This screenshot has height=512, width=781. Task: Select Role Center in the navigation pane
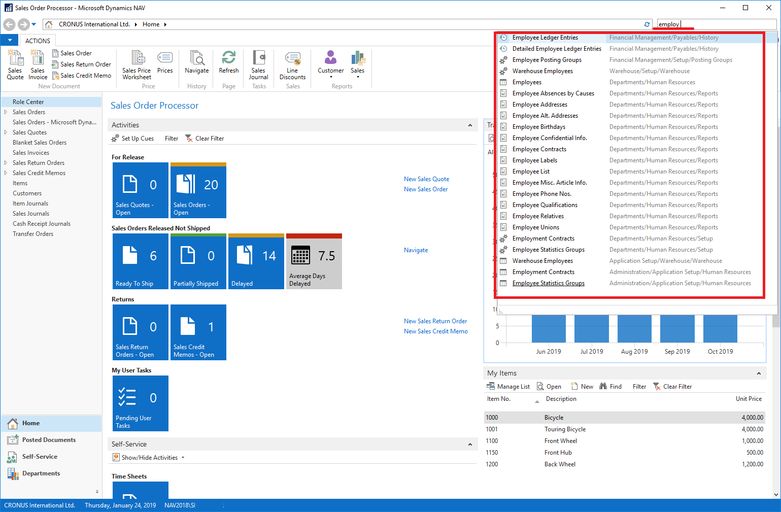click(51, 102)
